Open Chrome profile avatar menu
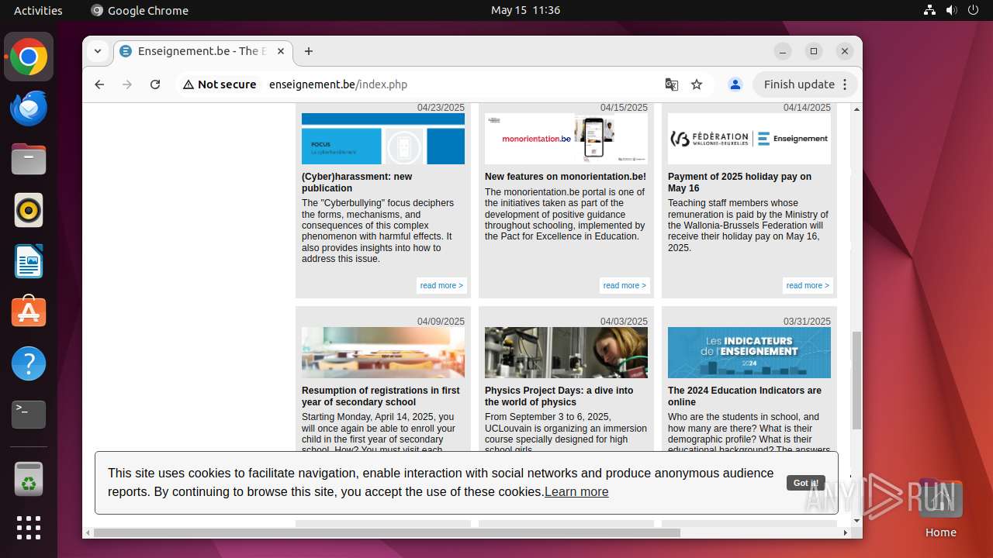Screen dimensions: 993x558 point(735,84)
